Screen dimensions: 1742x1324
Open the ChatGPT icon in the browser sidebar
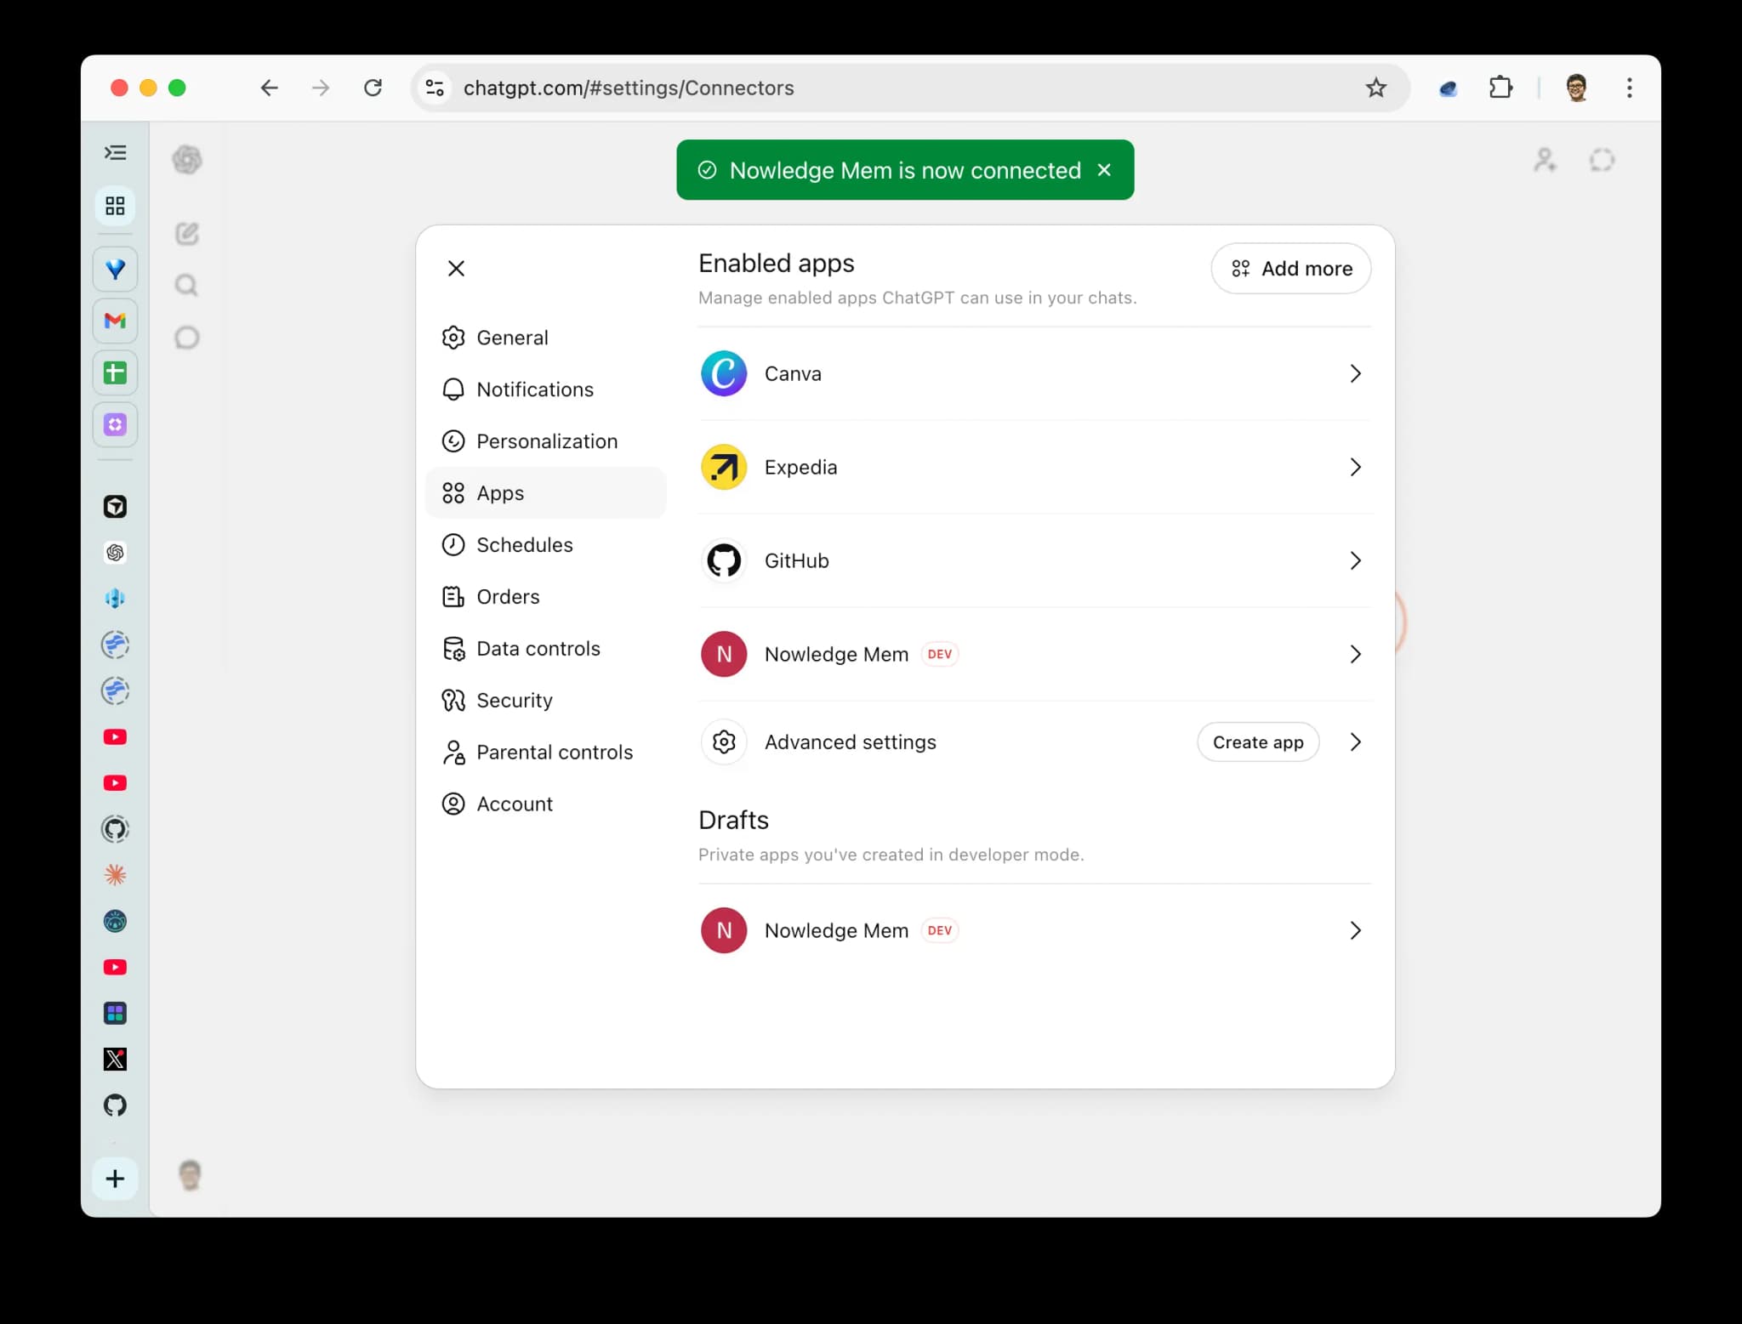115,553
